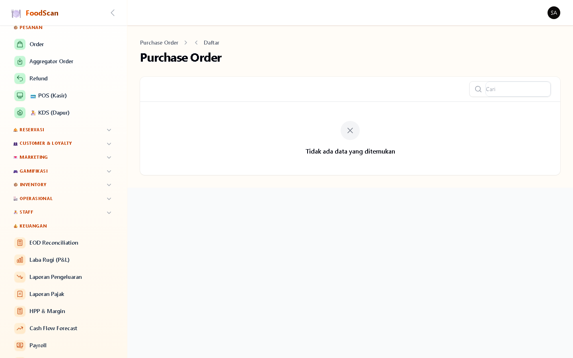Click the X icon above no-data message

tap(350, 130)
